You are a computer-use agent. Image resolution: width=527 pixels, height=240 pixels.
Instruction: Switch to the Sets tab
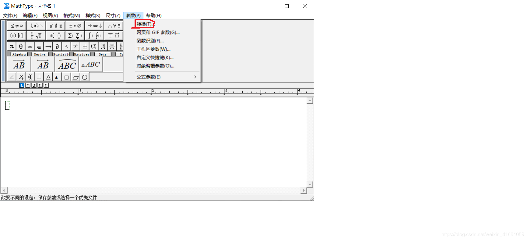pyautogui.click(x=103, y=54)
